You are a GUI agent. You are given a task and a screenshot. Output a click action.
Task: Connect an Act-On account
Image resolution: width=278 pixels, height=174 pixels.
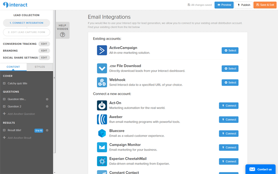229,106
